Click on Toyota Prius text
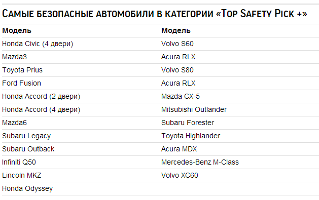319x200 pixels. [x=22, y=70]
